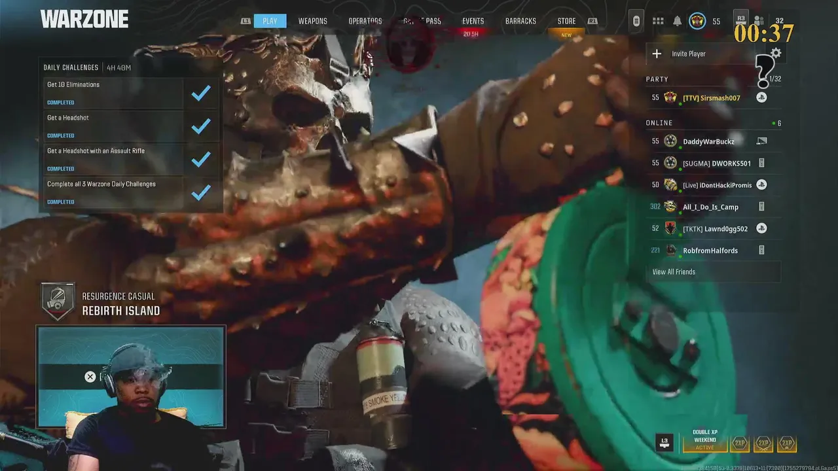The width and height of the screenshot is (838, 471).
Task: Select party member [TTV] Sirsmash007
Action: coord(713,97)
